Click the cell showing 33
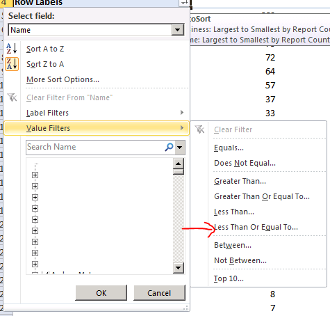The height and width of the screenshot is (316, 330). [270, 113]
